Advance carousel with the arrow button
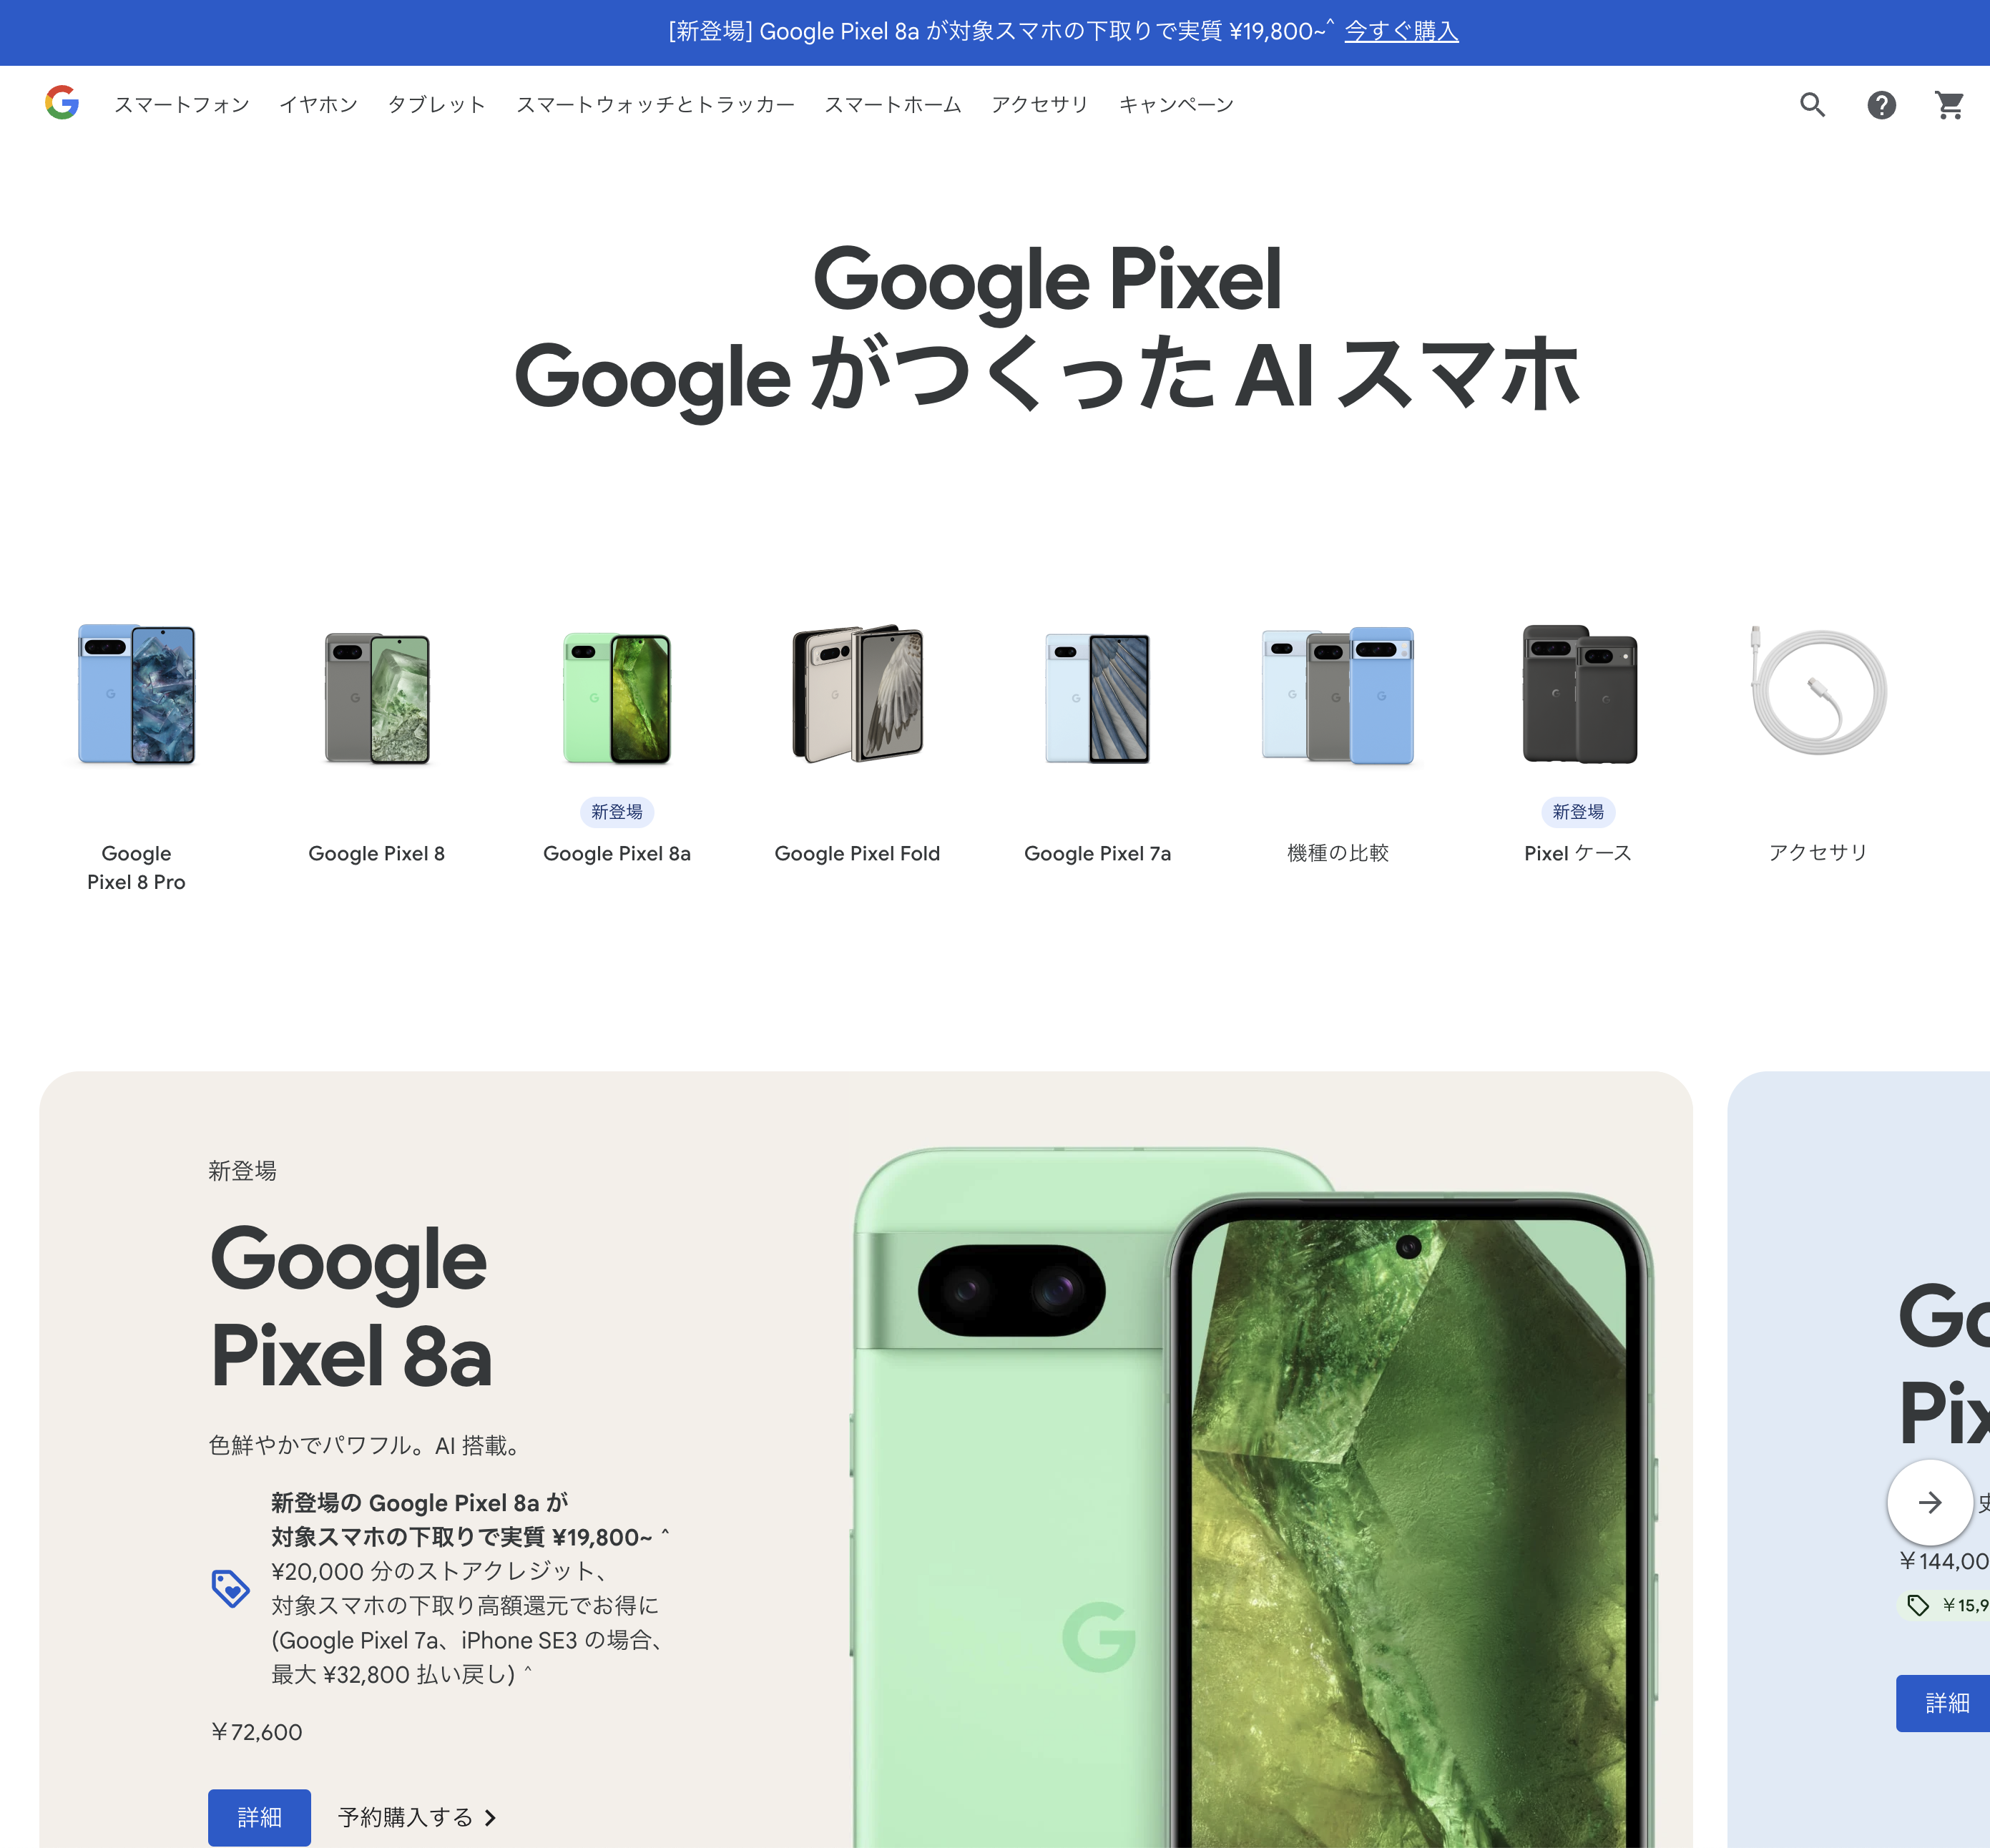 coord(1929,1502)
